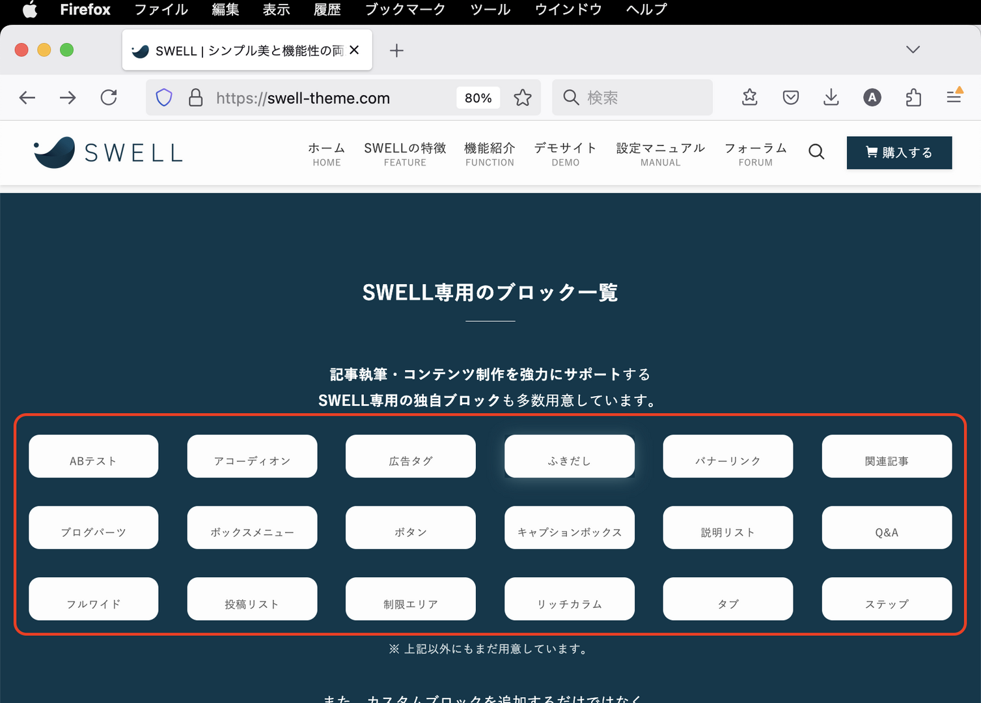This screenshot has height=703, width=981.
Task: Select the タブ block card
Action: coord(728,599)
